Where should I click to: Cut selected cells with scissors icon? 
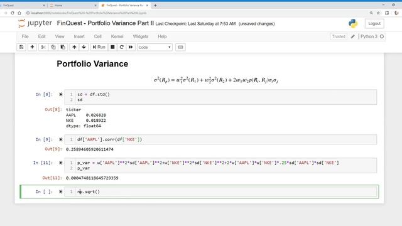pos(43,47)
